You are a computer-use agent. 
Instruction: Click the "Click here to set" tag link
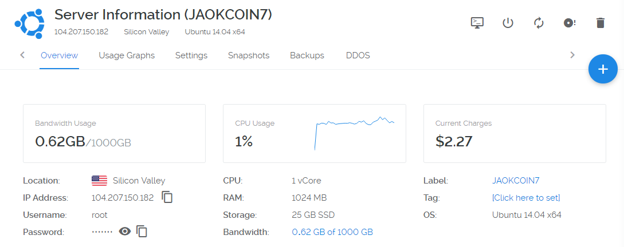coord(526,198)
